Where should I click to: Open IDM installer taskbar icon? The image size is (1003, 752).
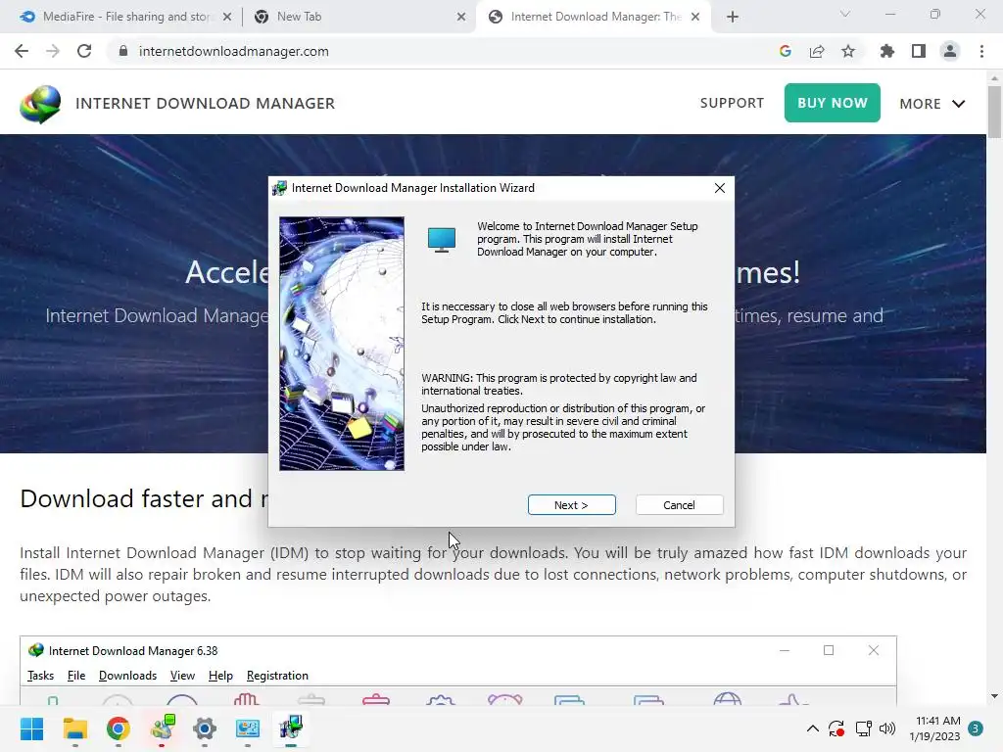point(291,728)
